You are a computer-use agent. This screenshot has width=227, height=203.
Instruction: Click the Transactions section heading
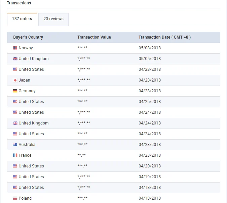point(19,3)
